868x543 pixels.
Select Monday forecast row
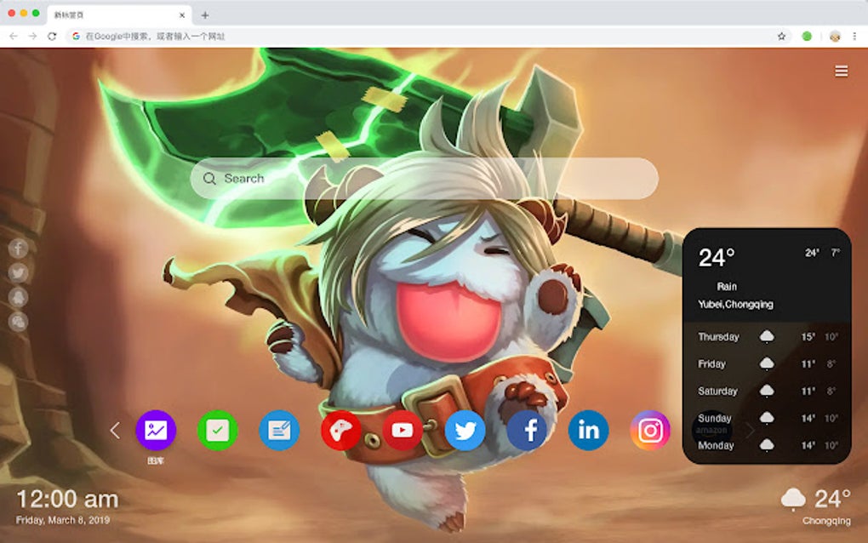pos(768,445)
